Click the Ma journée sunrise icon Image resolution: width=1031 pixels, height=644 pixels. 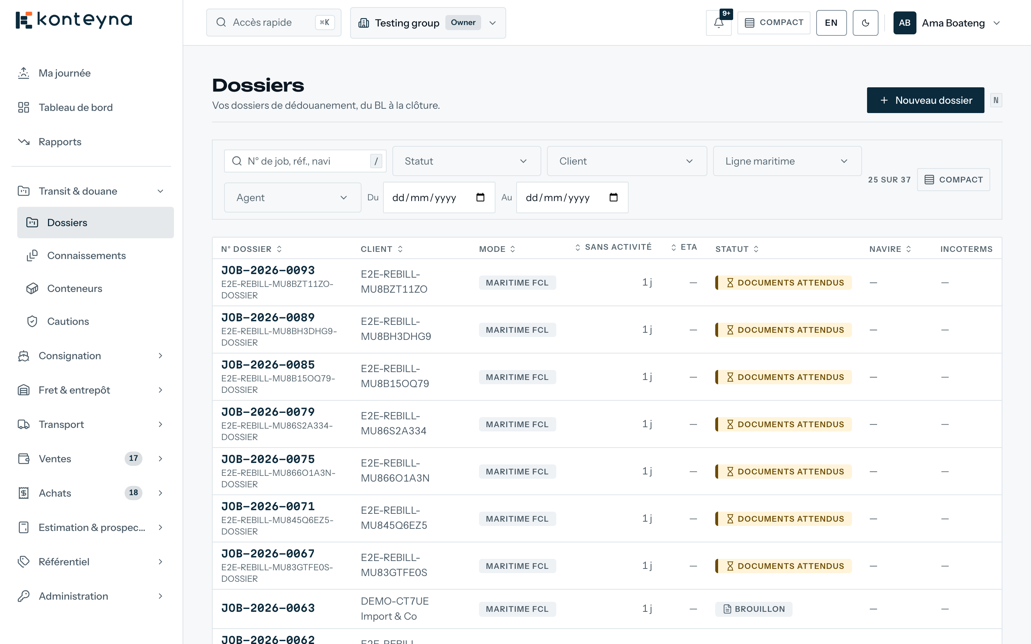[23, 73]
